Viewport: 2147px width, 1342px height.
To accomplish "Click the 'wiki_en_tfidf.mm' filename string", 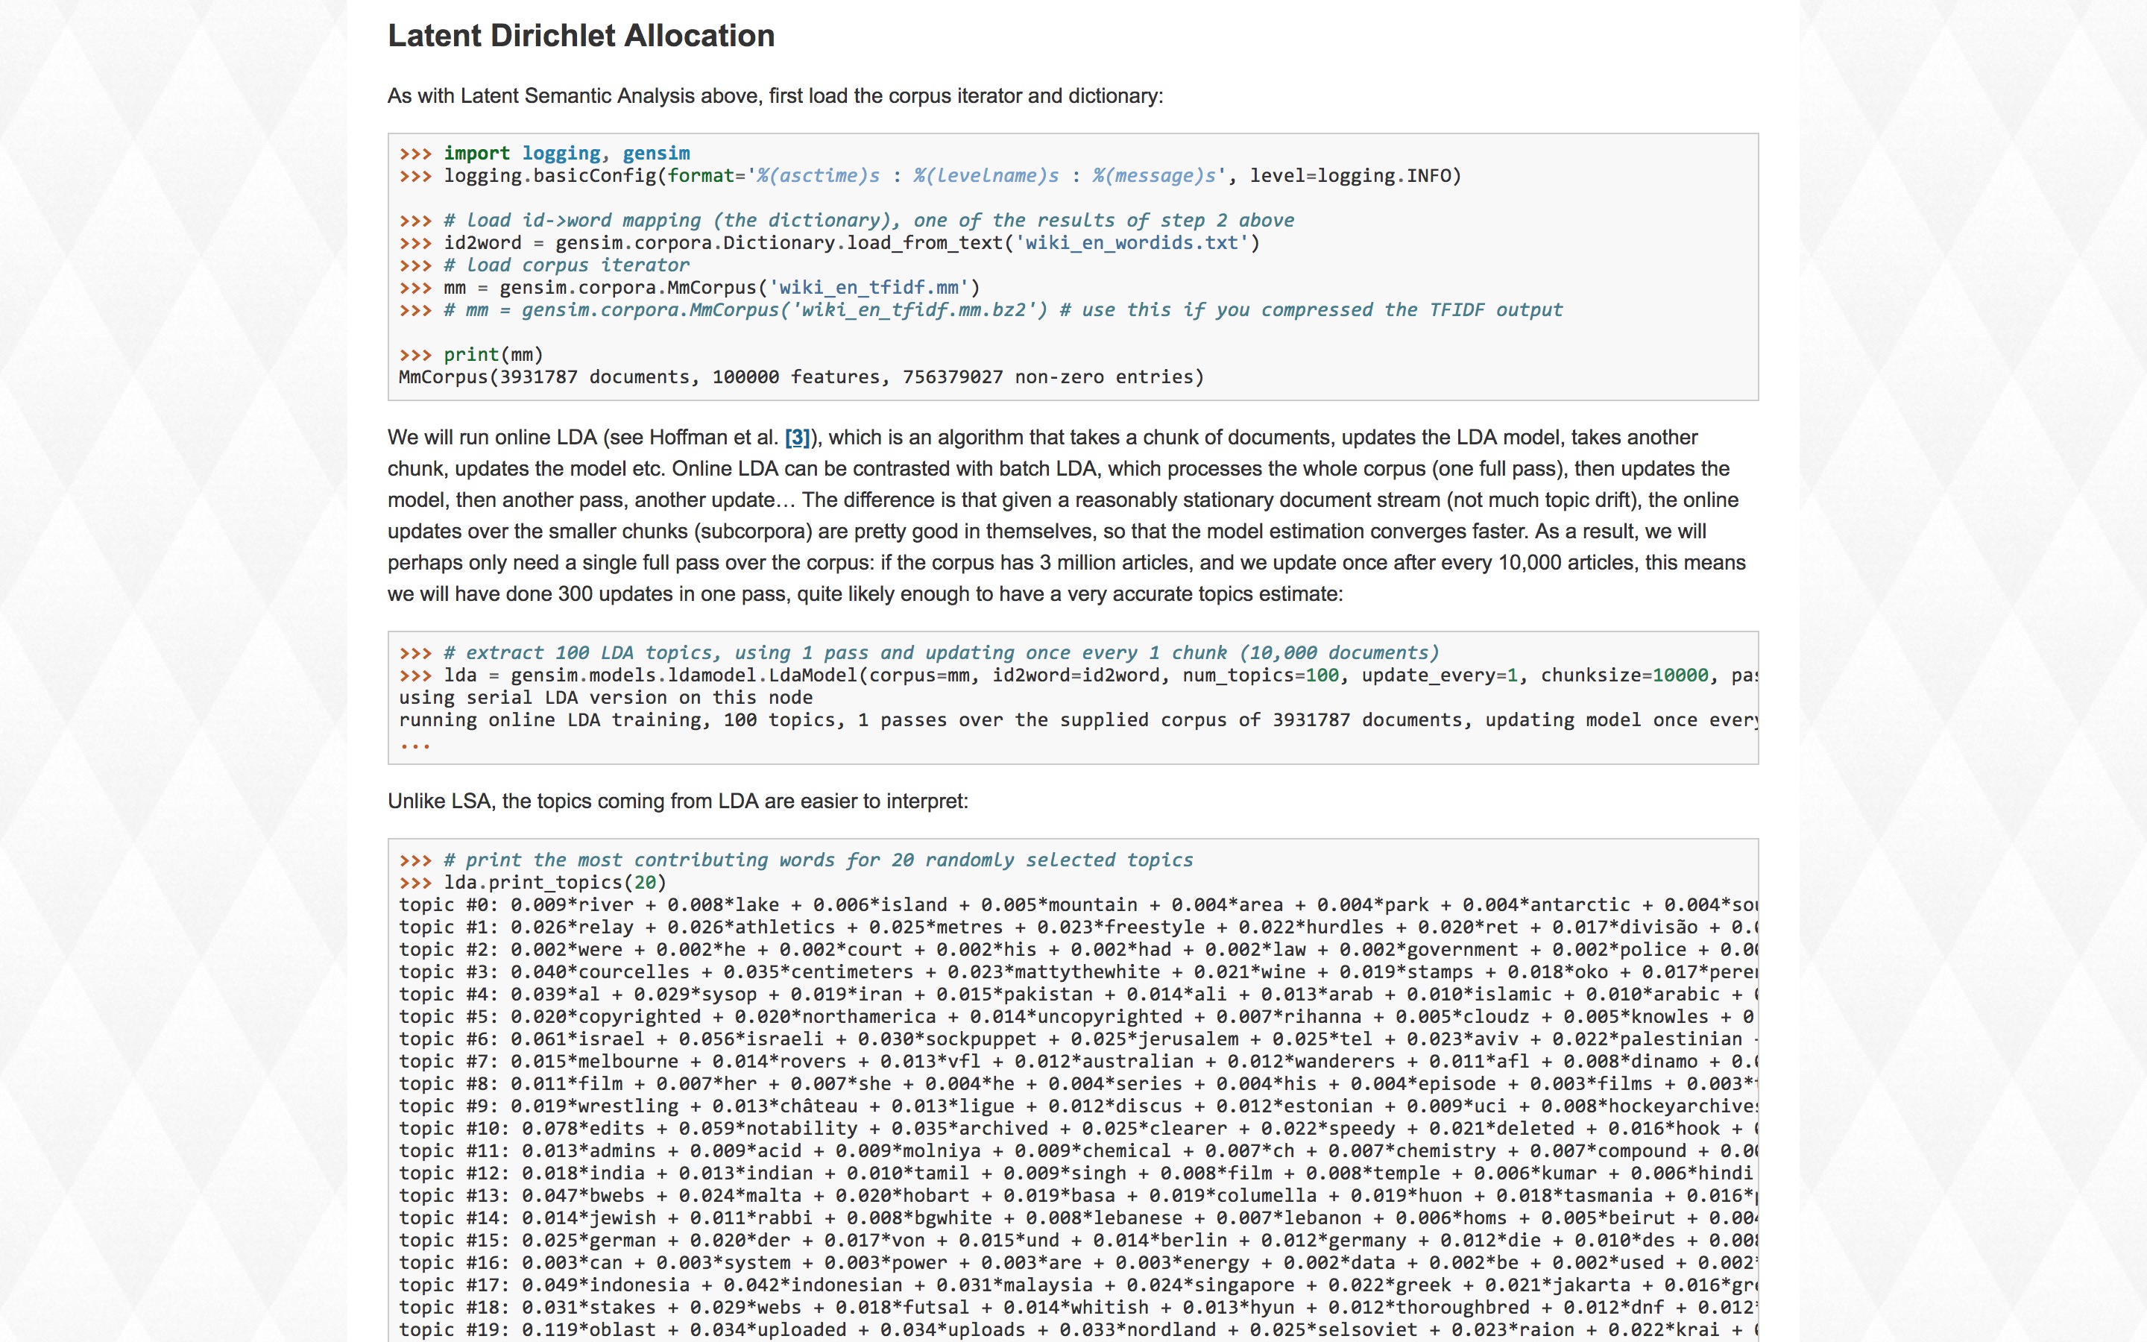I will pos(868,288).
